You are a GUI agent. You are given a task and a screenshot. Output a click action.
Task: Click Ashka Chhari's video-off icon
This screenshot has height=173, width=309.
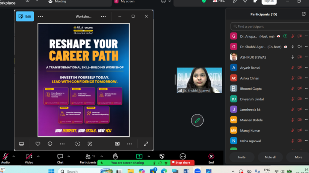[x=299, y=78]
